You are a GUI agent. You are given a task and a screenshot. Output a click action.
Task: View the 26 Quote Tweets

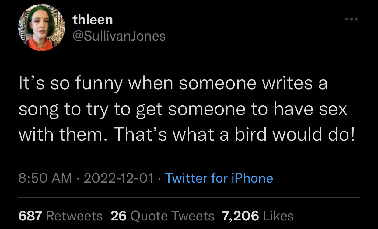point(163,216)
